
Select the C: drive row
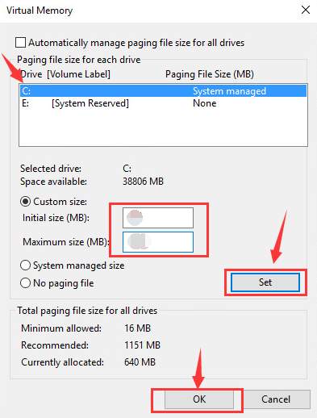163,90
